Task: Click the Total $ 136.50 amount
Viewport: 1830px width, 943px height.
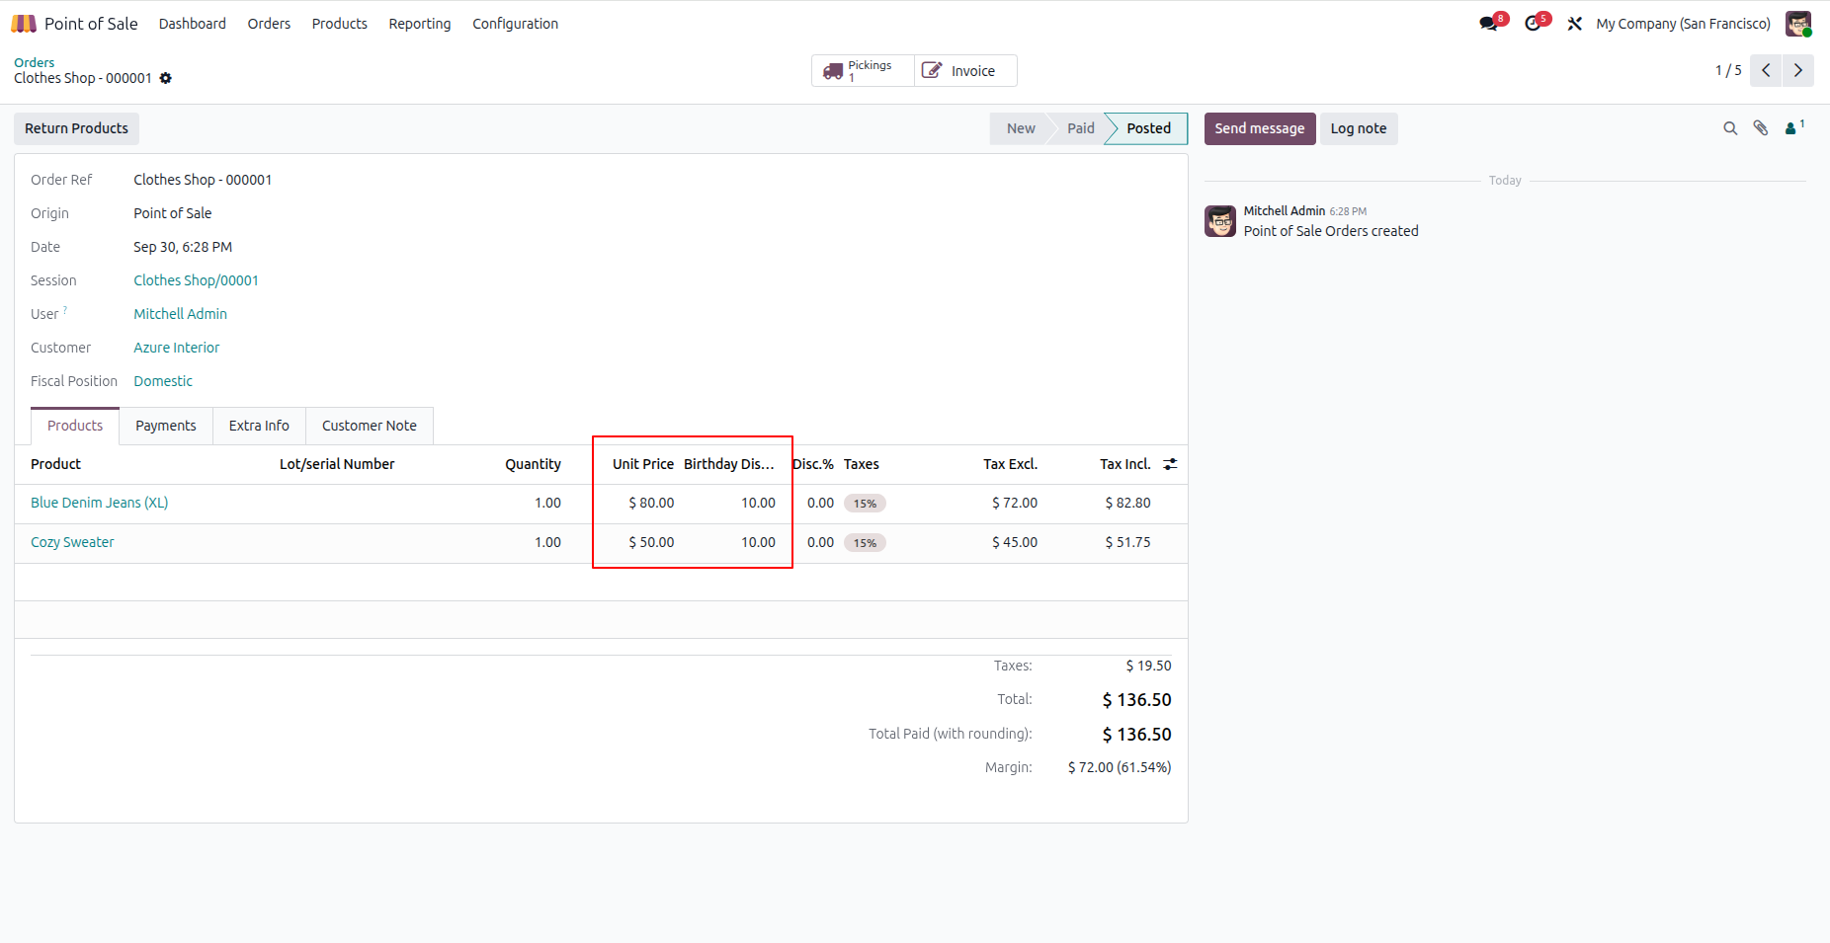Action: coord(1136,700)
